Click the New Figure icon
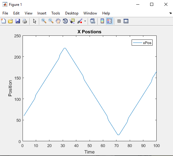Viewport: 173px width, 156px height. click(x=3, y=21)
